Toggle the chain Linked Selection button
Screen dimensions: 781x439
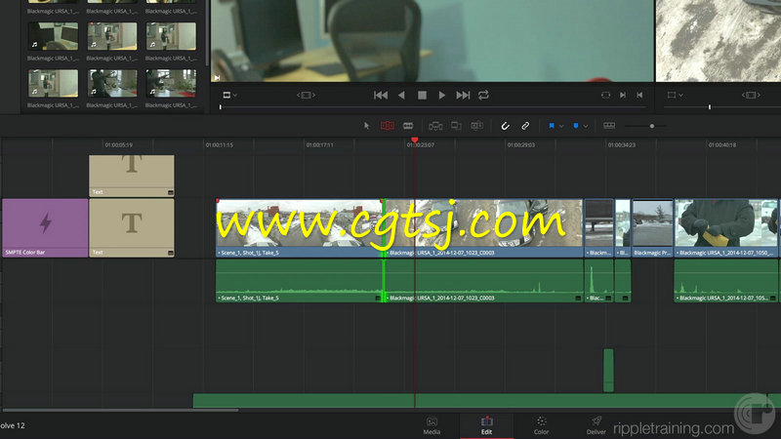525,126
